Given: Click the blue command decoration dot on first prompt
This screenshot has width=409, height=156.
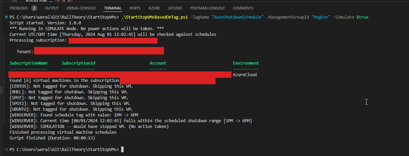Looking at the screenshot, I should click(x=6, y=17).
